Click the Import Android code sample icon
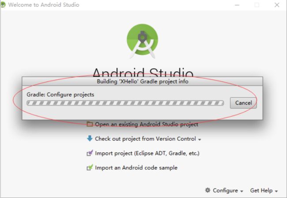 [90, 168]
